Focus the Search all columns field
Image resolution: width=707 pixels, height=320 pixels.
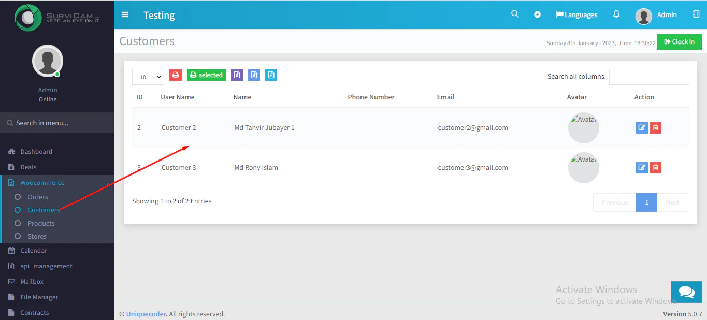(649, 77)
